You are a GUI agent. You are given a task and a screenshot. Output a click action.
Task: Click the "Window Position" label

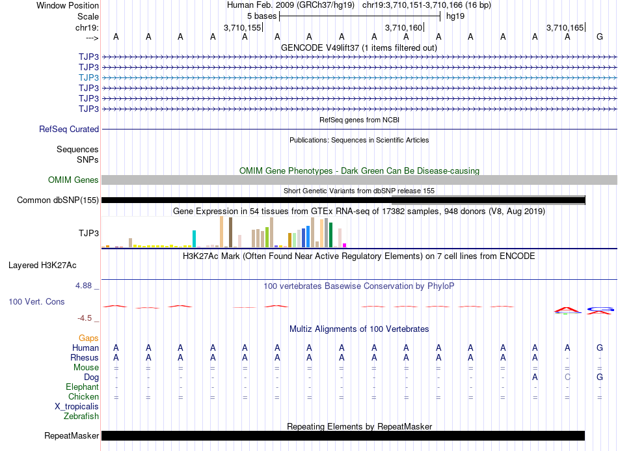pyautogui.click(x=68, y=5)
